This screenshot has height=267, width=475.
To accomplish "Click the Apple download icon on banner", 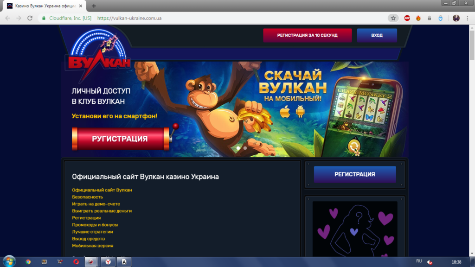I will [x=285, y=112].
